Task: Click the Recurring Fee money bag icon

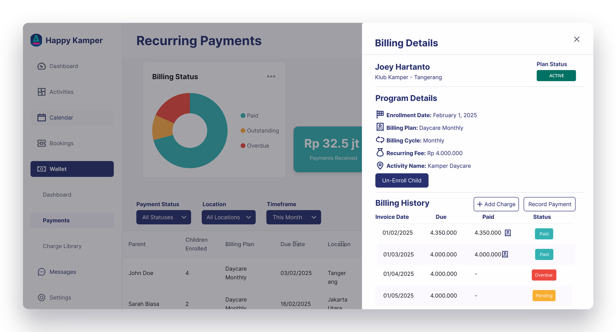Action: coord(380,152)
